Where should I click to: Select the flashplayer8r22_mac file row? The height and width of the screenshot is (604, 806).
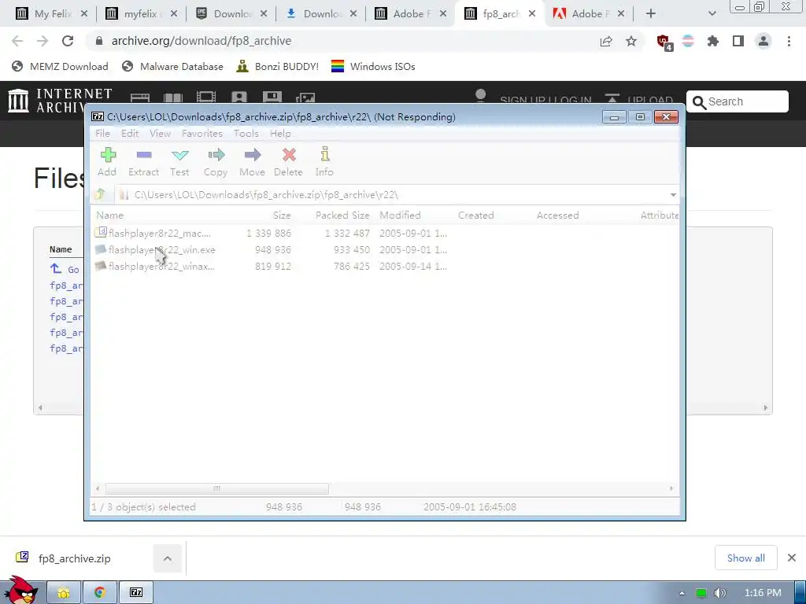(x=271, y=233)
